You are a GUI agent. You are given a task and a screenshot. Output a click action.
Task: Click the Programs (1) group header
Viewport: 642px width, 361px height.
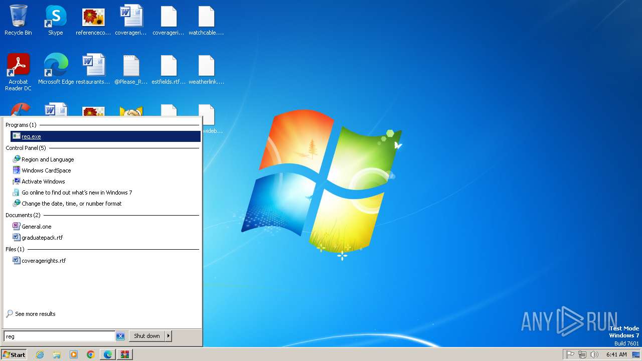click(x=21, y=125)
